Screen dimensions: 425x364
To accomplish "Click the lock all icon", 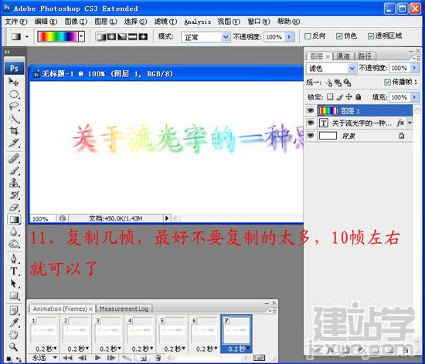I will [359, 96].
